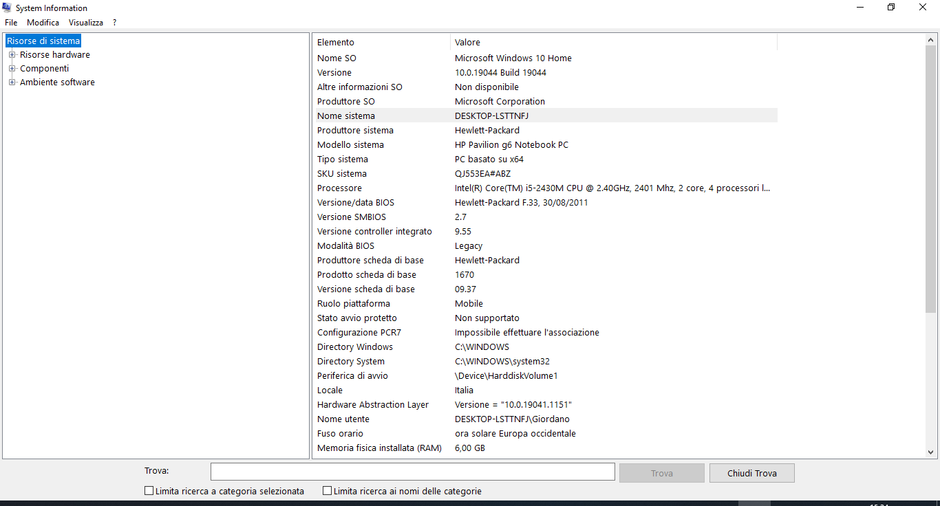Select the Directory Windows row

(x=546, y=347)
